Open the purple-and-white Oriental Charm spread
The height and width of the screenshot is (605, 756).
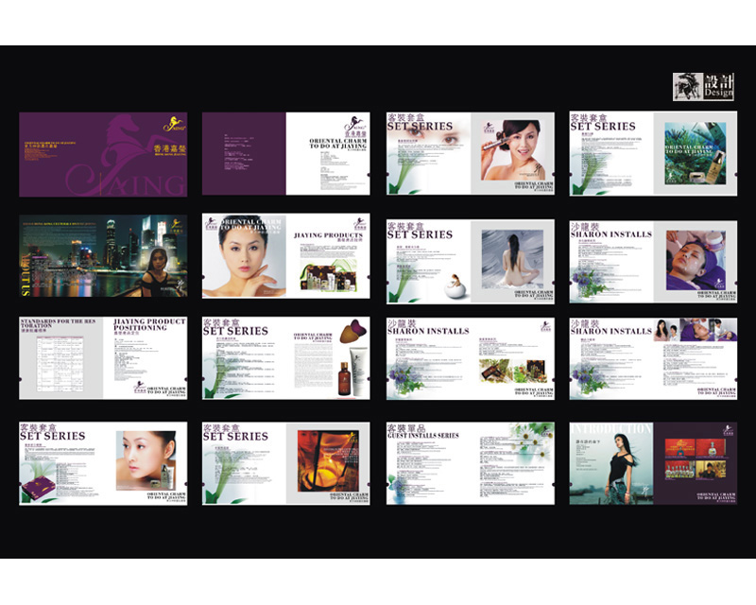286,154
